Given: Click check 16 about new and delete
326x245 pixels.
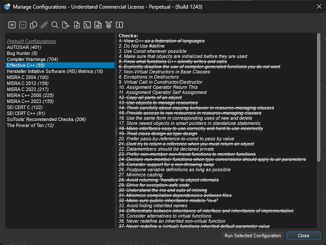Looking at the screenshot, I should coord(185,118).
